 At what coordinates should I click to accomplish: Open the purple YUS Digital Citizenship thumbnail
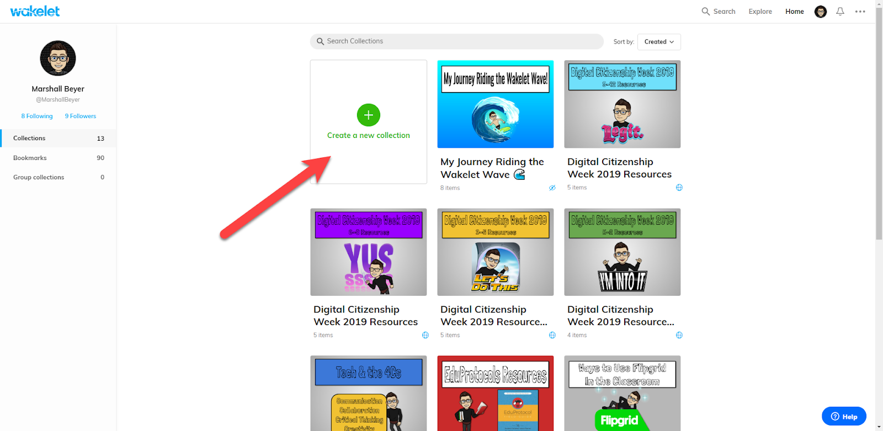click(369, 252)
